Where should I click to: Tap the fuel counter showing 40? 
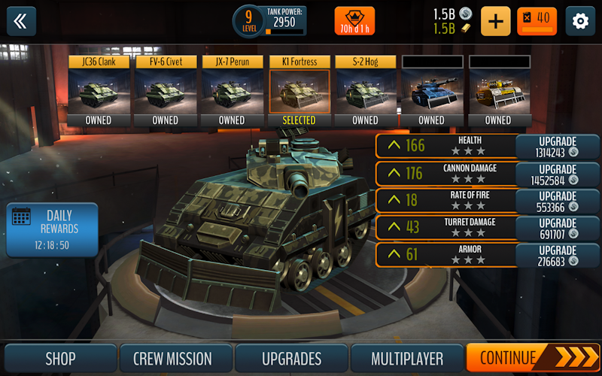537,22
